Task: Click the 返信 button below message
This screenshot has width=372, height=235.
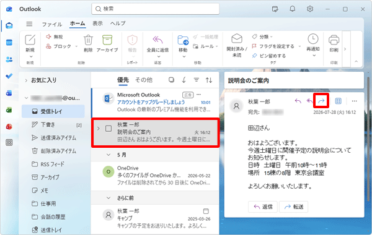Action: (263, 207)
